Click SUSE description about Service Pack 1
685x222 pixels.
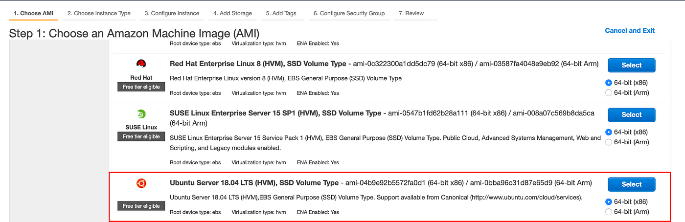click(385, 143)
